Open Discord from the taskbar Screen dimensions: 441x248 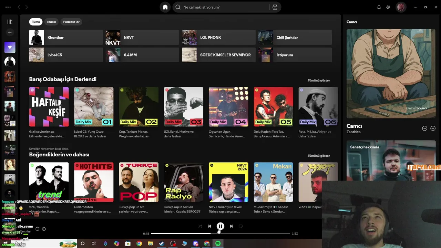pyautogui.click(x=195, y=244)
